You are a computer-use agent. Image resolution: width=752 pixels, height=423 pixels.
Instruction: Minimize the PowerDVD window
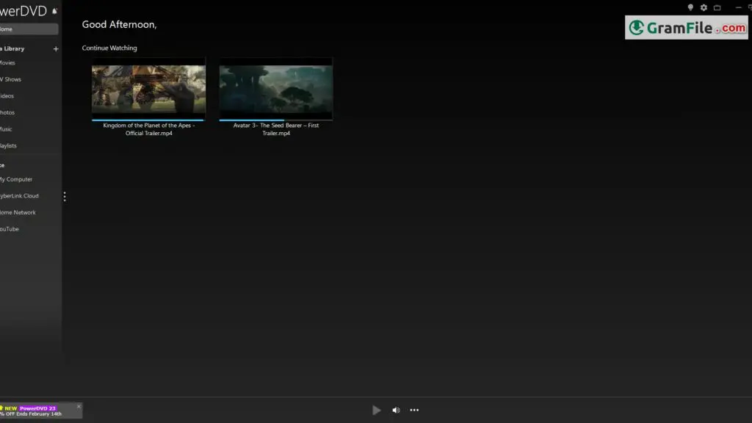click(738, 7)
